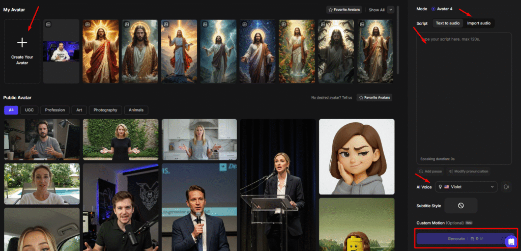Click the Modify pronunciation icon button
This screenshot has height=251, width=521.
pyautogui.click(x=451, y=172)
